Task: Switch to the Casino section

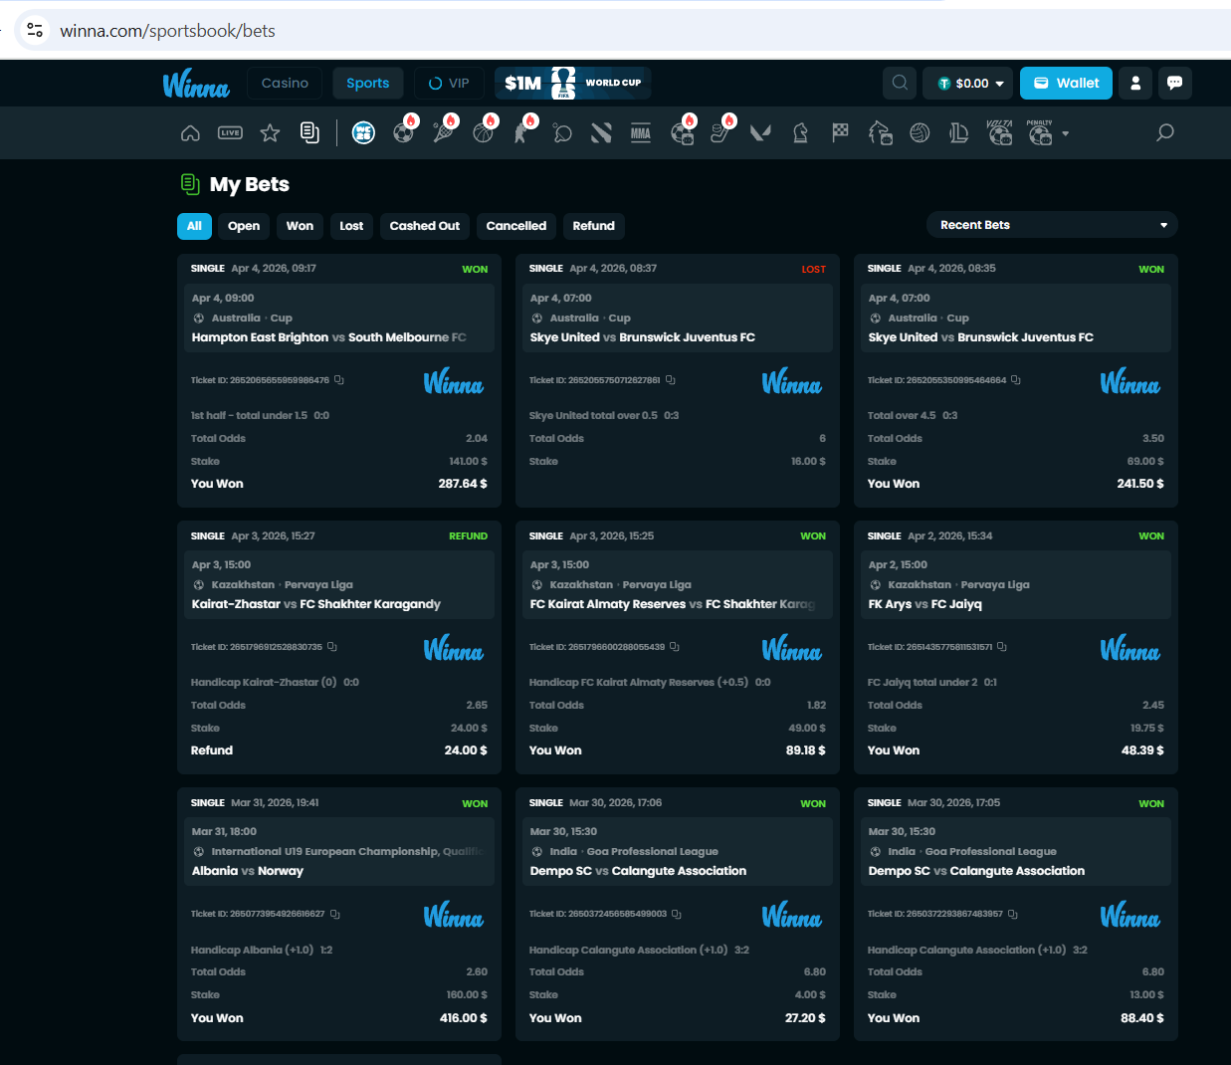Action: (285, 84)
